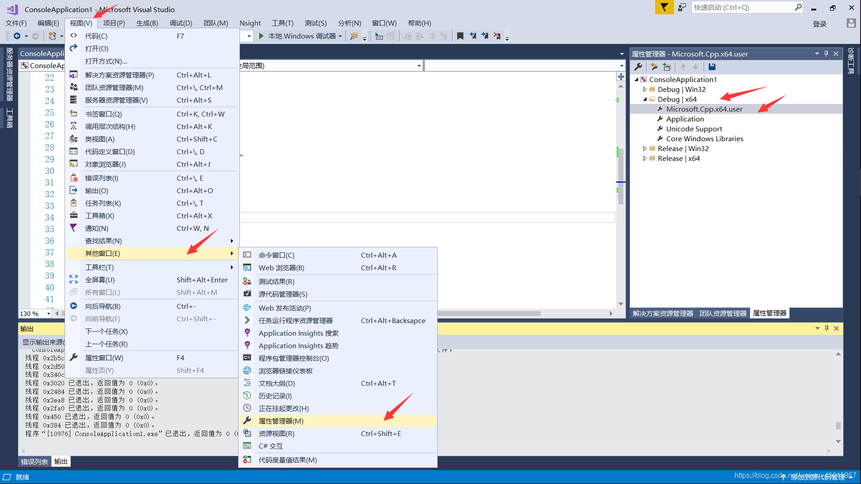861x484 pixels.
Task: Open the Server Explorer side tab
Action: pyautogui.click(x=9, y=74)
